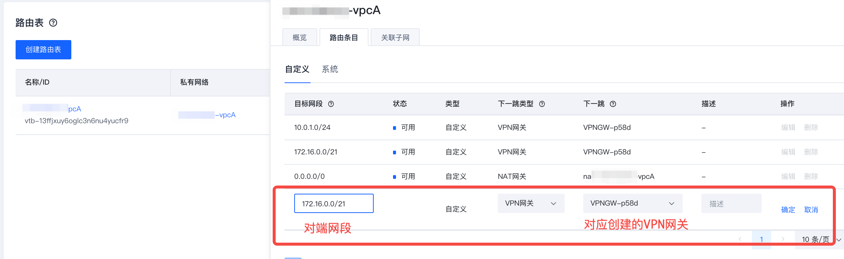Click help icon beside 下一跳 column header

pos(613,104)
